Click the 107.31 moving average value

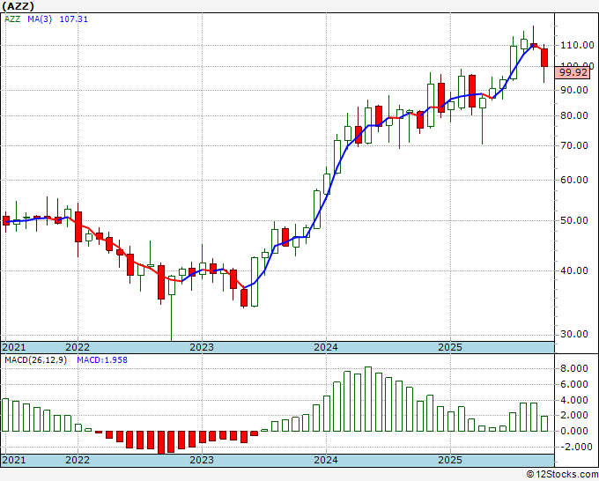click(74, 19)
